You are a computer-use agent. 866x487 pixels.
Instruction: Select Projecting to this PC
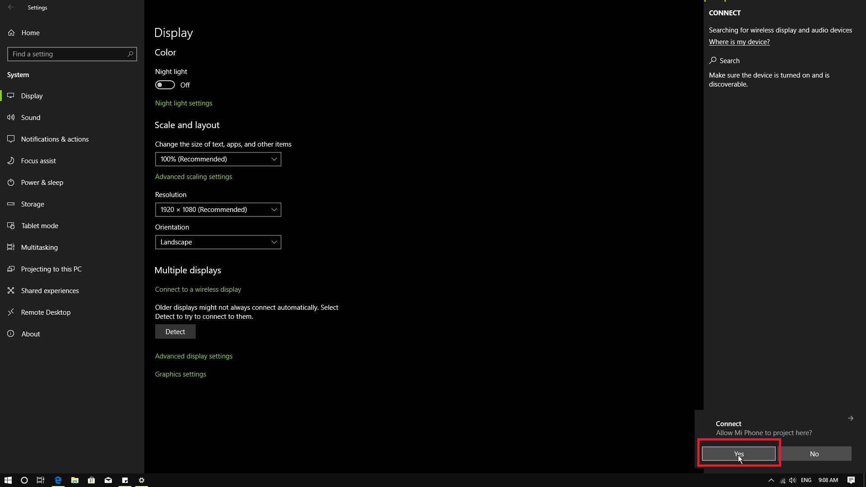pos(51,269)
